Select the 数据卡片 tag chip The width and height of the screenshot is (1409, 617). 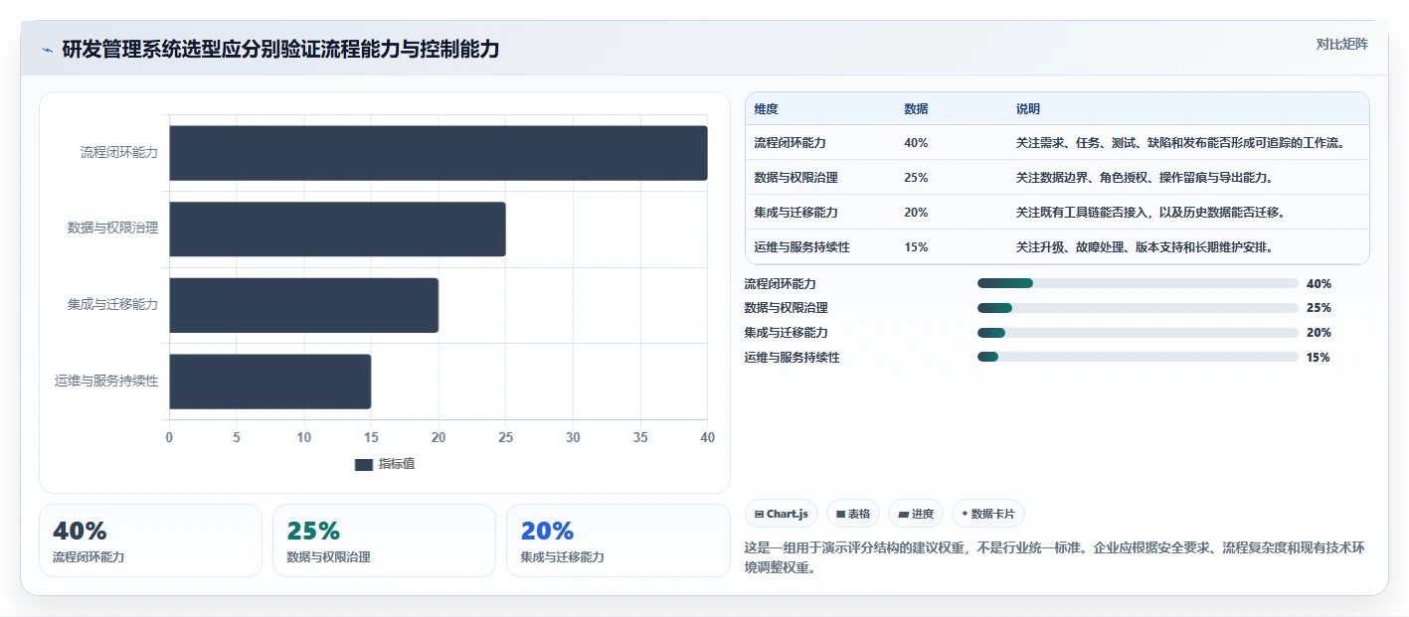[x=988, y=514]
